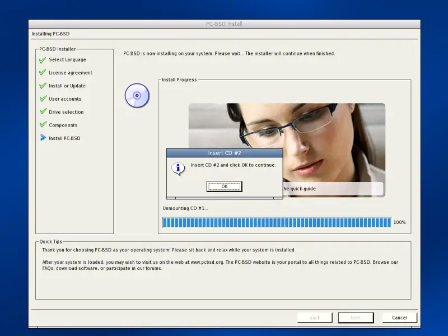Click the green checkmark next to Install or Update
Image resolution: width=448 pixels, height=336 pixels.
pyautogui.click(x=43, y=86)
